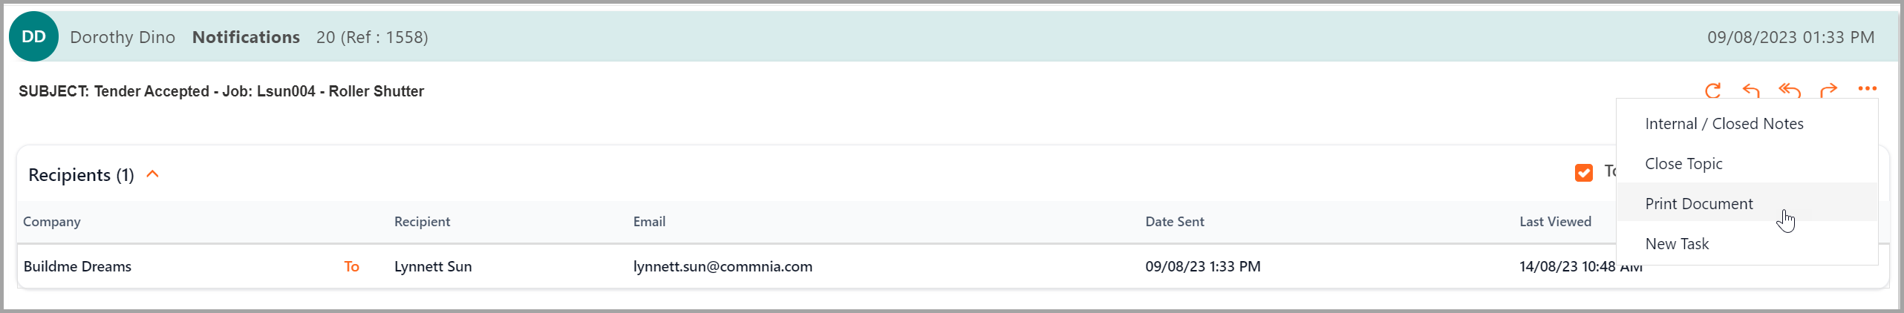This screenshot has width=1904, height=313.
Task: Click the Company column header
Action: [52, 222]
